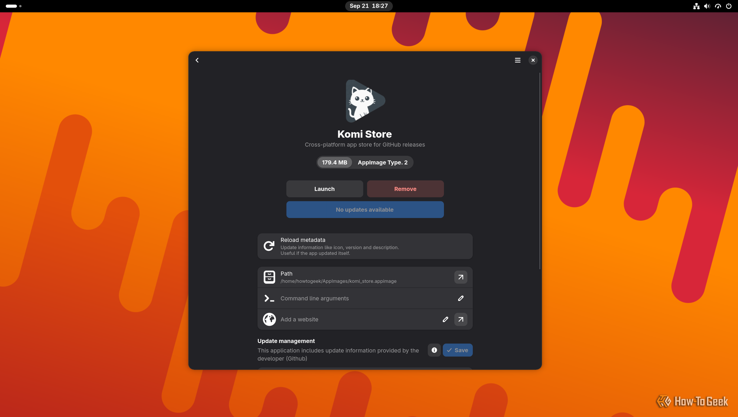Launch the Komi Store app
Screen dimensions: 738x417
[325, 189]
